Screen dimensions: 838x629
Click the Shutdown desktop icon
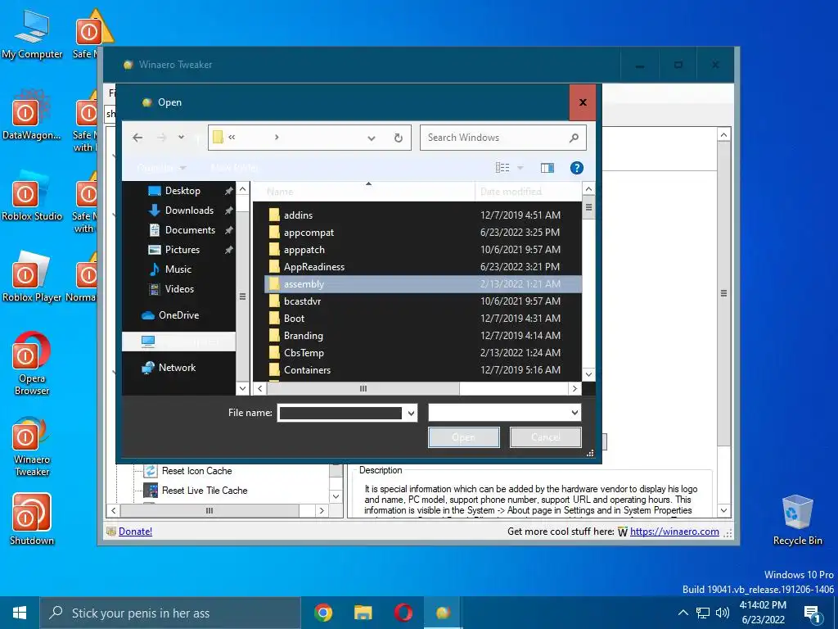coord(32,520)
